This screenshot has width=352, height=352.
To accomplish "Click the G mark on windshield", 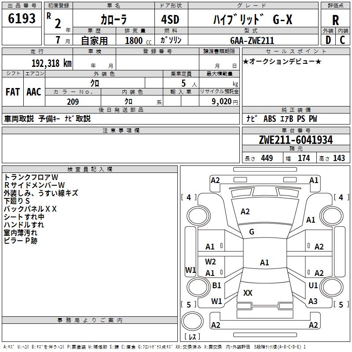I will (252, 232).
